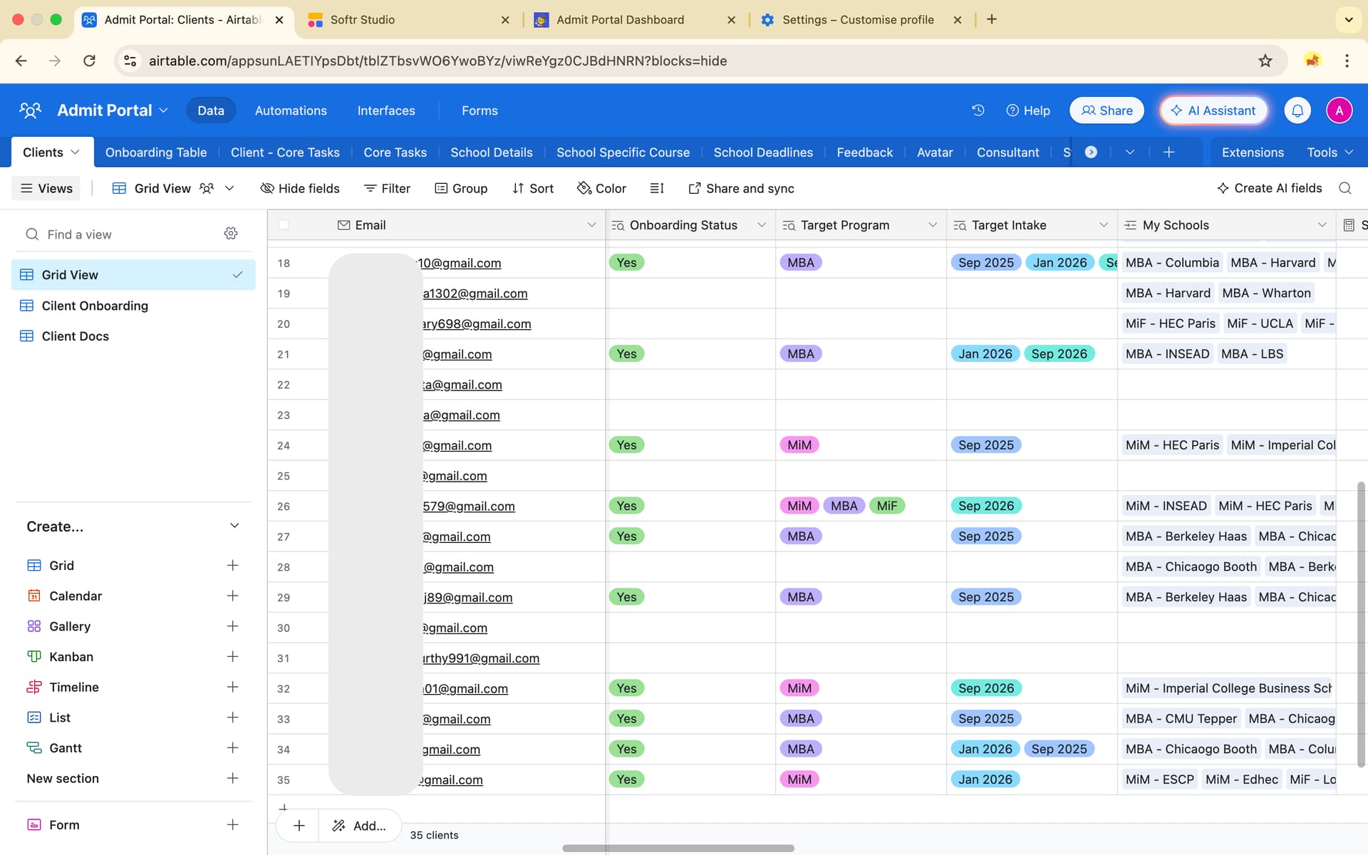The image size is (1368, 855).
Task: Select Client Onboarding view in sidebar
Action: [133, 306]
